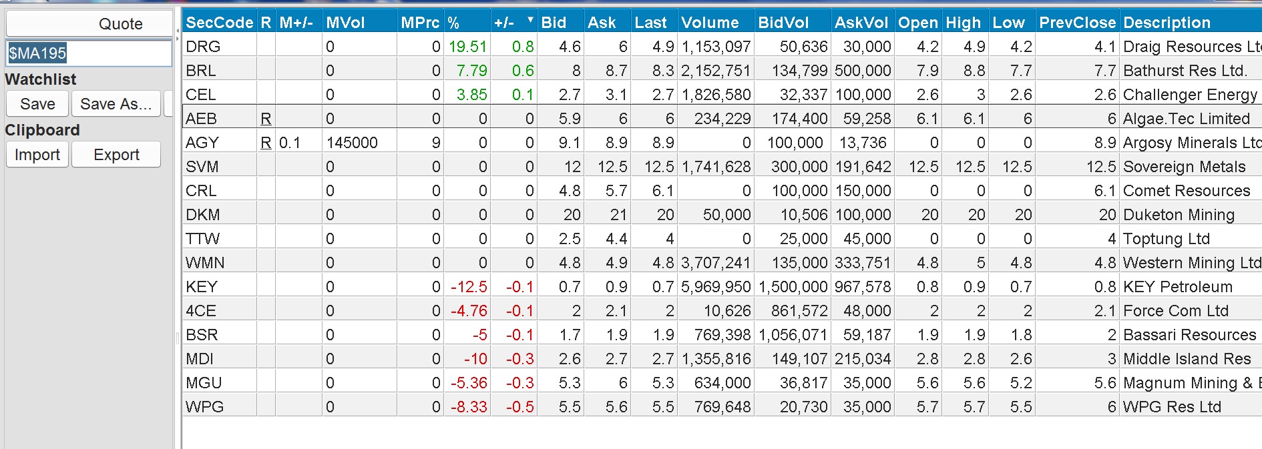
Task: Select the WMN security code cell
Action: pyautogui.click(x=219, y=263)
